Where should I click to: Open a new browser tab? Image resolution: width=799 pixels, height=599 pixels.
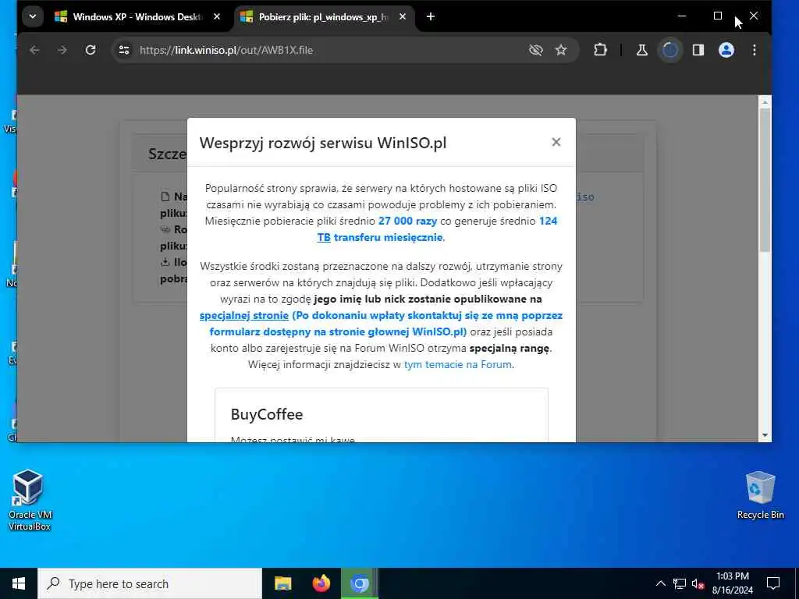(431, 17)
